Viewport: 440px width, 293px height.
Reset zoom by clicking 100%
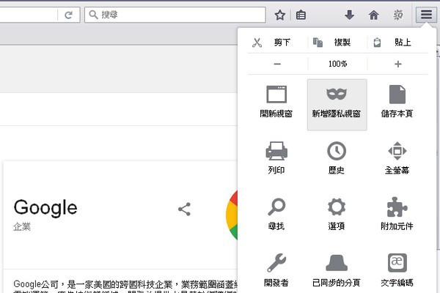point(337,64)
